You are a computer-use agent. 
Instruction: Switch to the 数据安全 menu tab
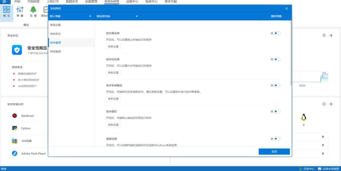tap(72, 2)
